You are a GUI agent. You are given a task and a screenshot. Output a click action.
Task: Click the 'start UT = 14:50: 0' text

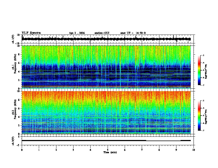point(133,33)
